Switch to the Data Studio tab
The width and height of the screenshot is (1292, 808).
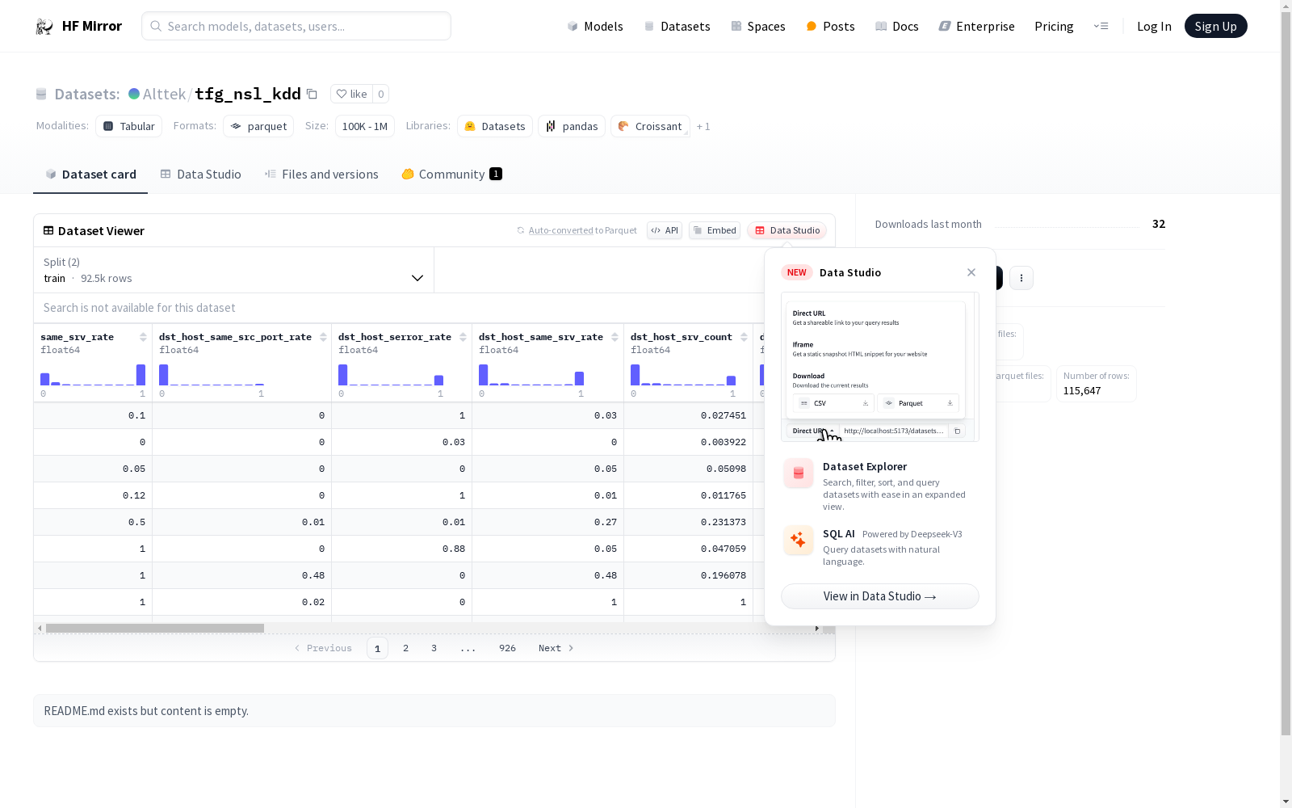coord(200,175)
